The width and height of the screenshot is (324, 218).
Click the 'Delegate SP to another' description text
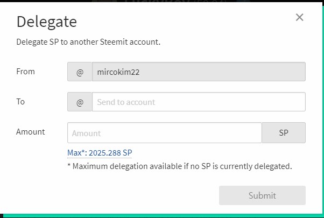click(x=59, y=42)
